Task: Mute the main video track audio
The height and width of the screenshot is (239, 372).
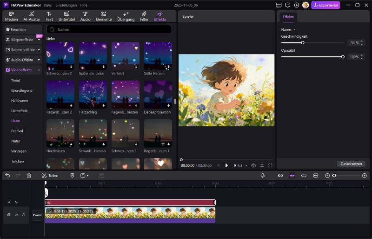Action: (23, 215)
